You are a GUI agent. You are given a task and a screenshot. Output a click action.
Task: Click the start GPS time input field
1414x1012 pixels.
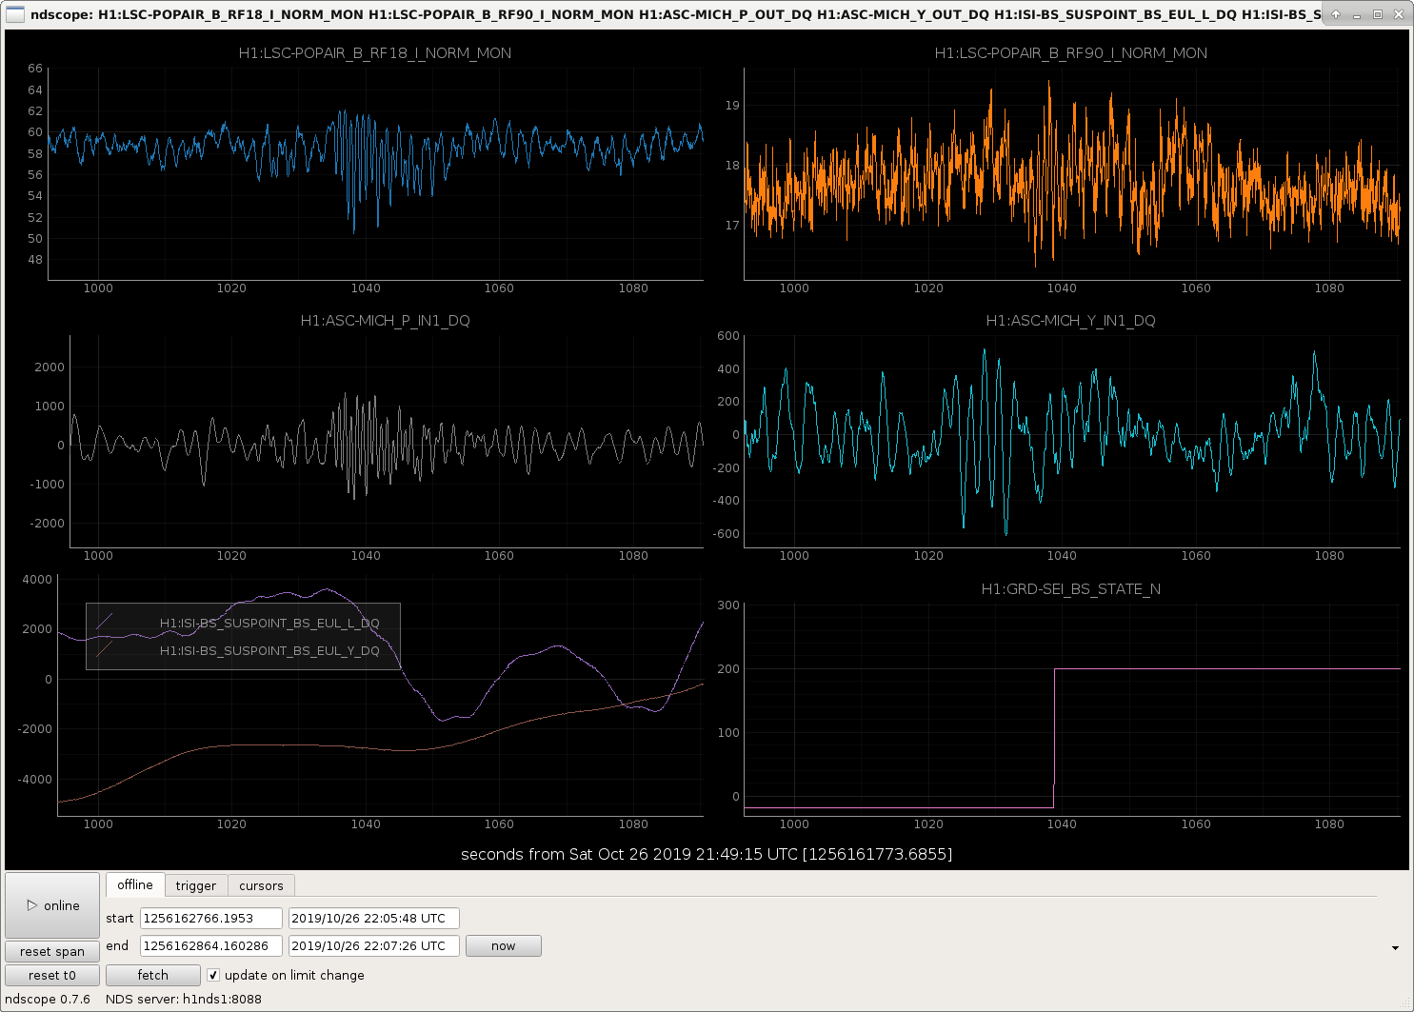pyautogui.click(x=210, y=918)
